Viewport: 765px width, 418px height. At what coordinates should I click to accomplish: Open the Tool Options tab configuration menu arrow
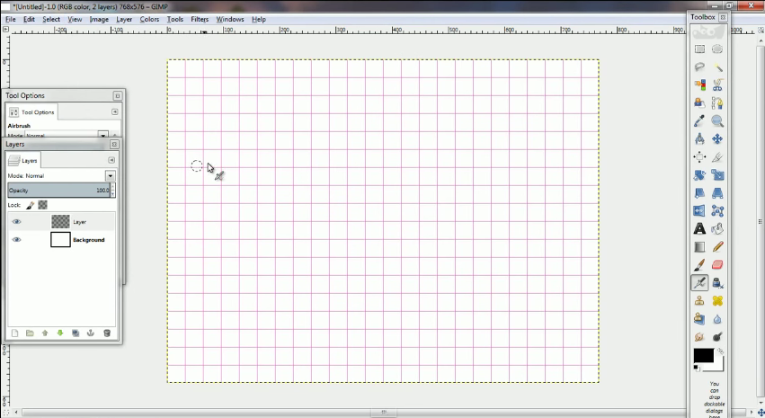tap(115, 111)
